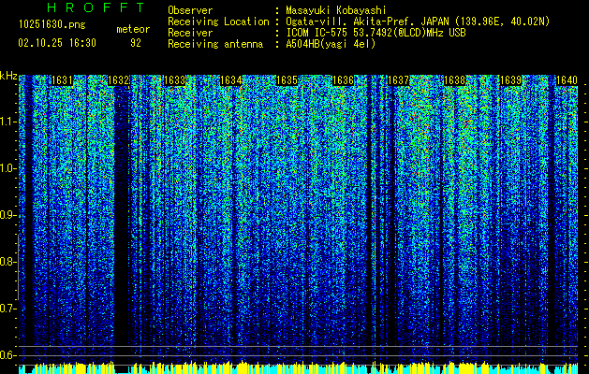
Task: Click the 0.6 frequency axis label
Action: pos(7,355)
